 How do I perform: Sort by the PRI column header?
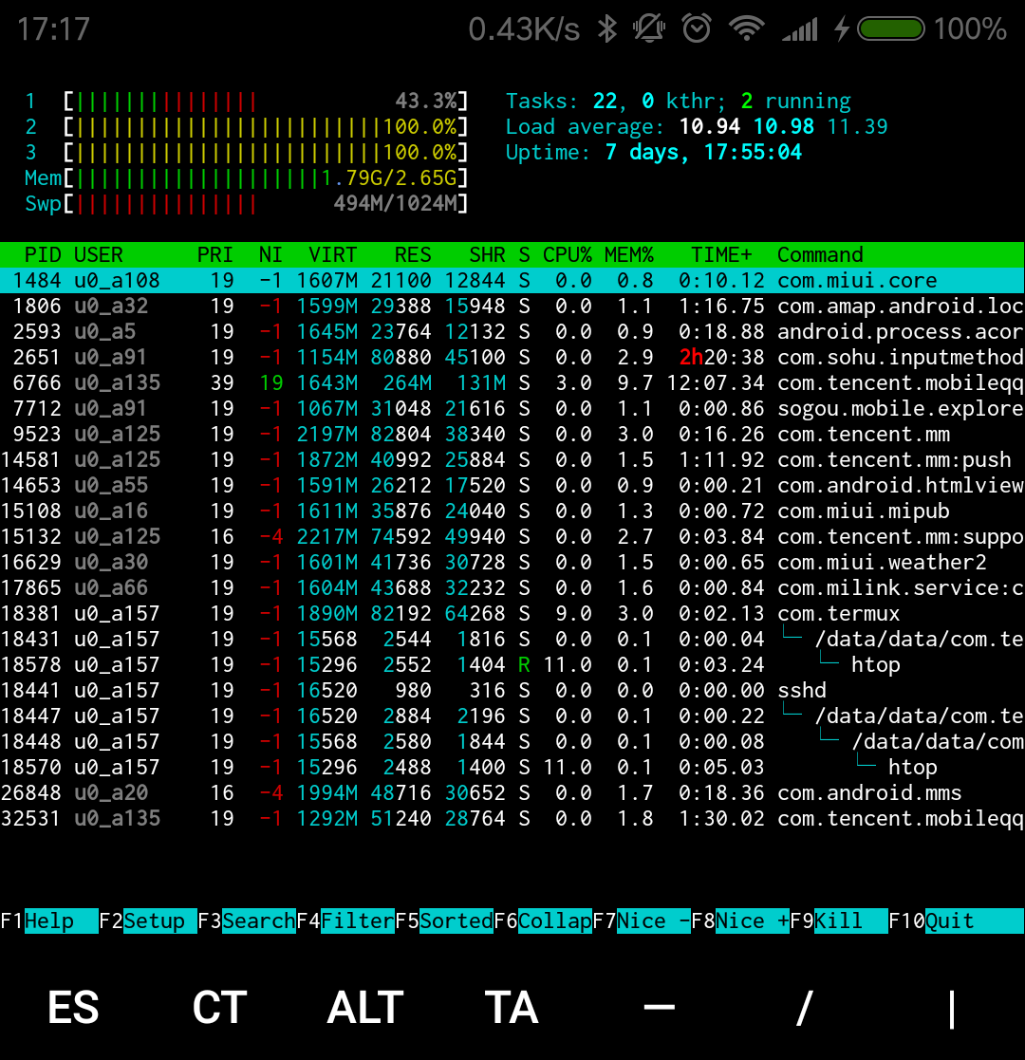[x=215, y=255]
